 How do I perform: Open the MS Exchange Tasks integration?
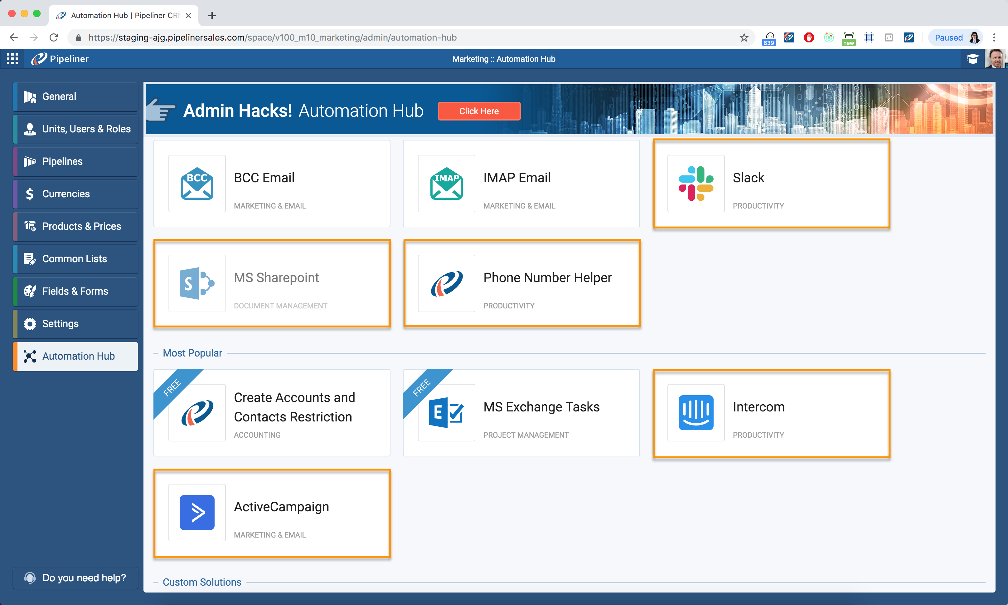(x=521, y=413)
